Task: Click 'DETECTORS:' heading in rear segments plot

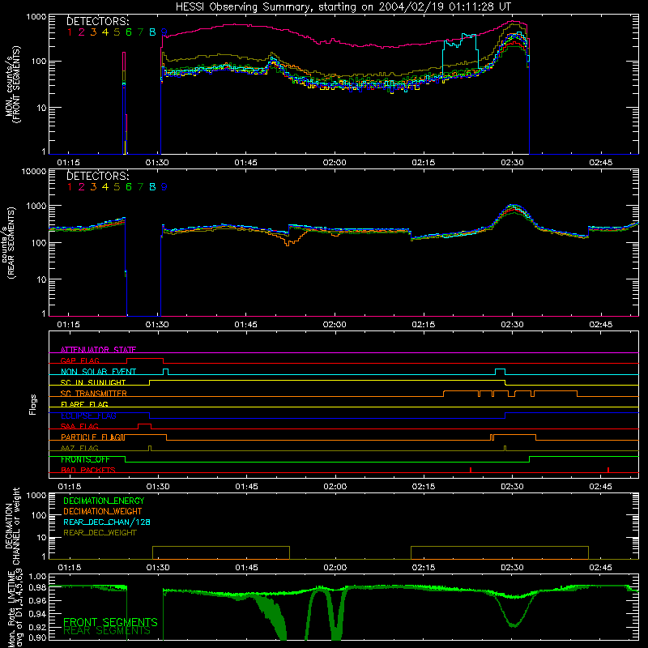Action: pos(98,176)
